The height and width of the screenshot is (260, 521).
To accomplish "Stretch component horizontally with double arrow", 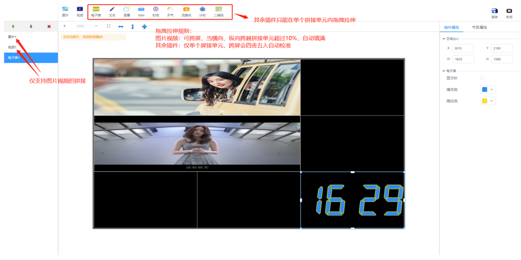I will (121, 26).
